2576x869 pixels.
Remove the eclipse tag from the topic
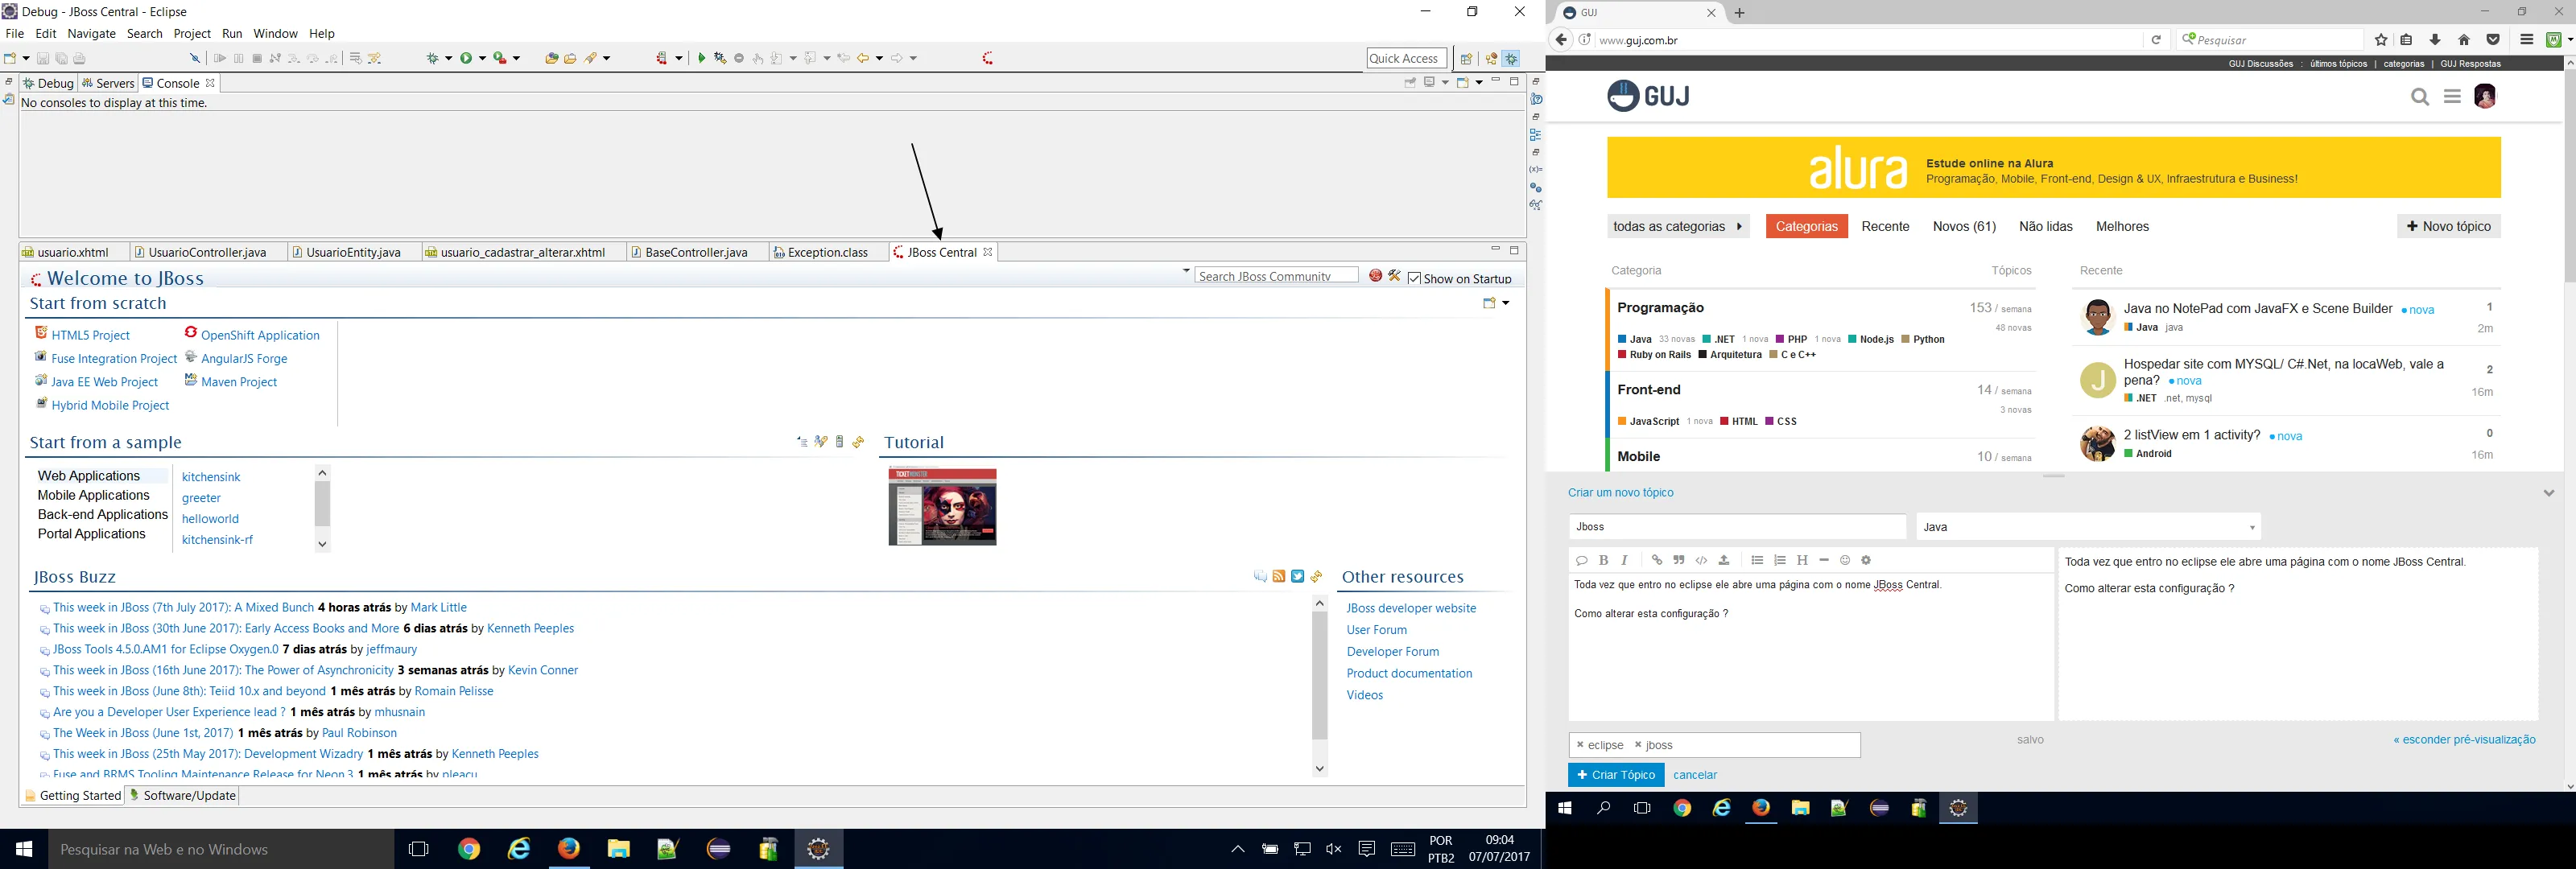pos(1580,745)
